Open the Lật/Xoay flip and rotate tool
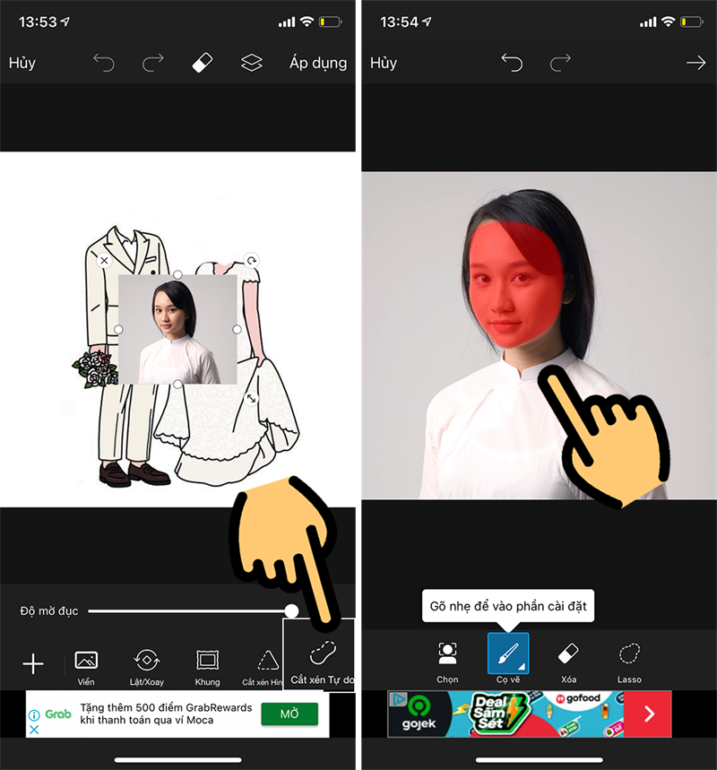The height and width of the screenshot is (770, 717). (x=146, y=661)
